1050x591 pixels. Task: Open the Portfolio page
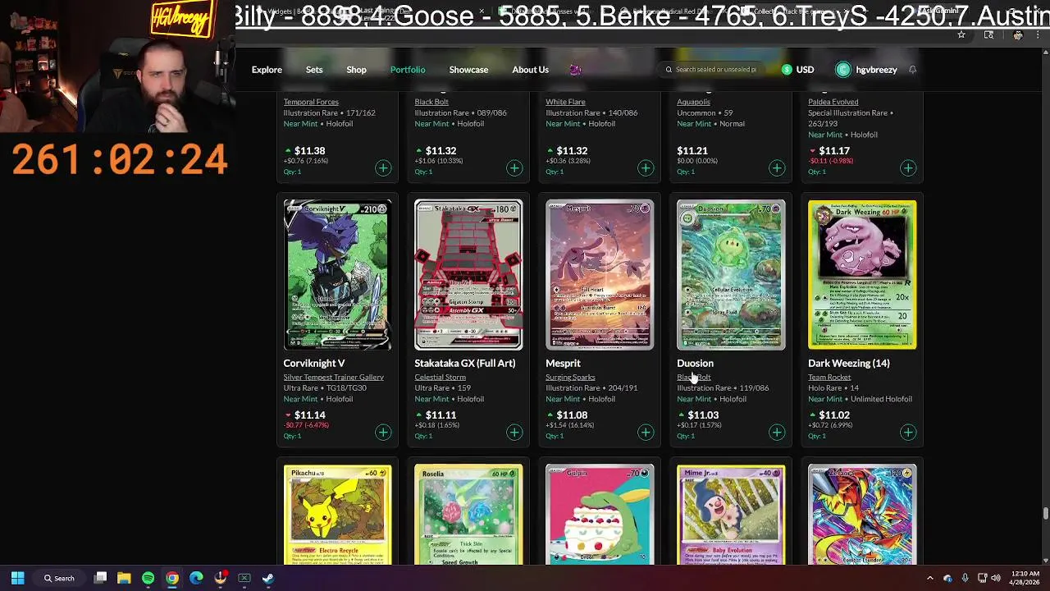[408, 70]
